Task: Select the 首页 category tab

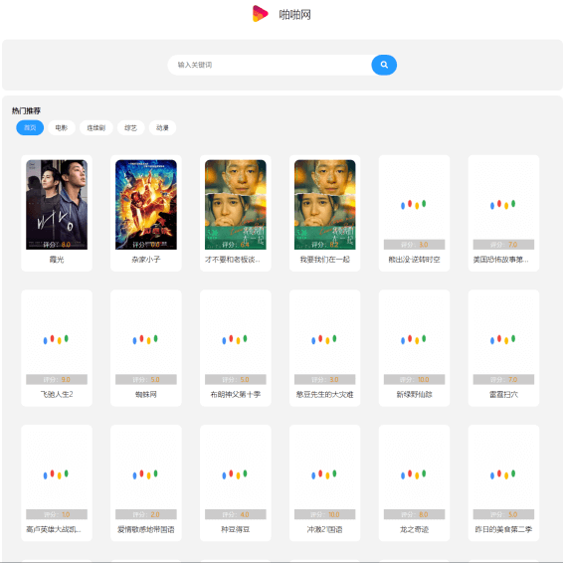Action: [x=30, y=128]
